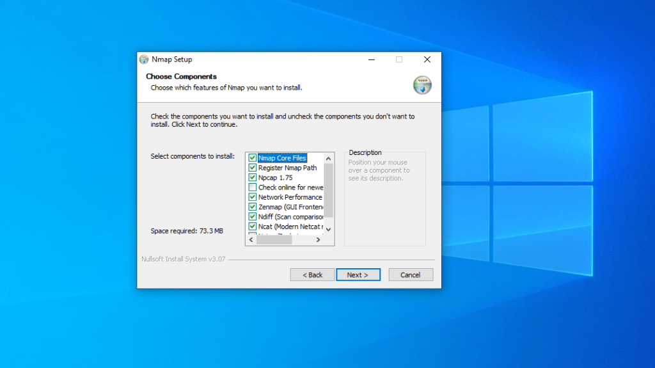Cancel the Nmap installation
The height and width of the screenshot is (368, 655).
[411, 275]
